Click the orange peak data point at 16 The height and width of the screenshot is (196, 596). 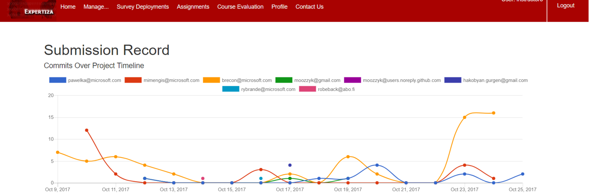pyautogui.click(x=493, y=113)
